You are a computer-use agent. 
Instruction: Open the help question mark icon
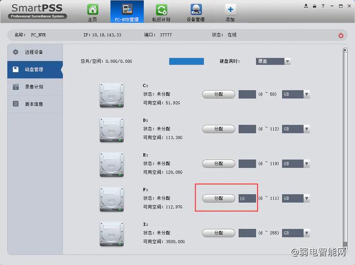[x=323, y=6]
